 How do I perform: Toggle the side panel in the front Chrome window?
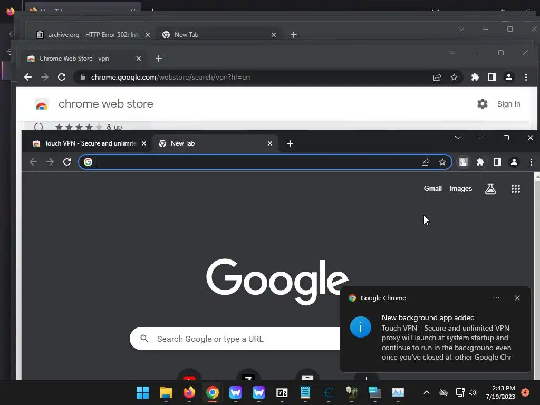click(x=497, y=162)
